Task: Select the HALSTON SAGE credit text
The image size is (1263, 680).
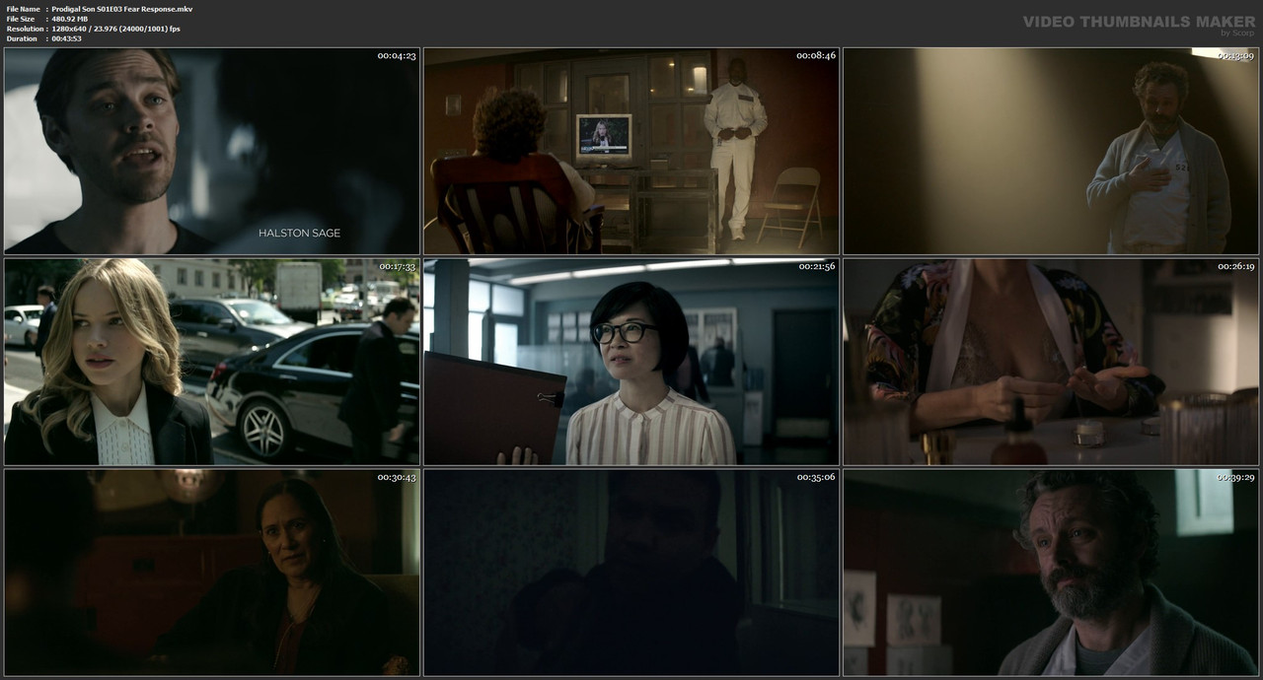Action: (300, 234)
